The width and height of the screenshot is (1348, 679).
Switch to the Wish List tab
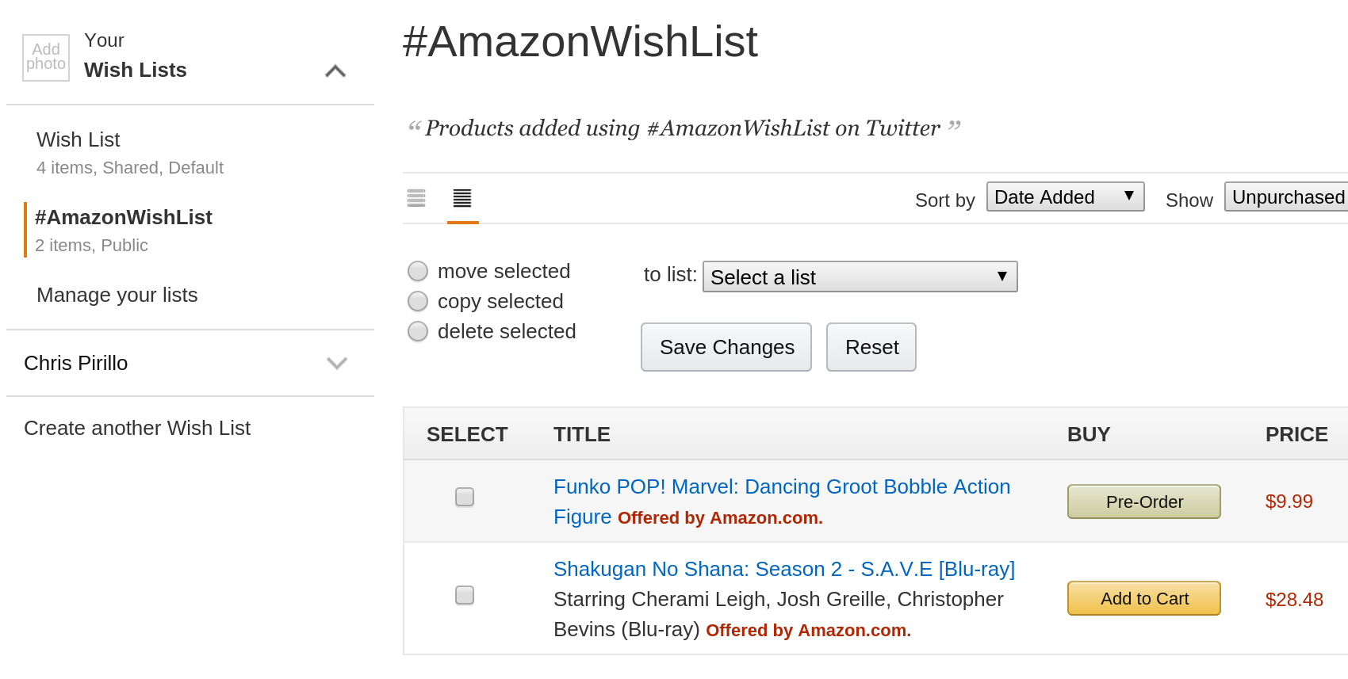[78, 139]
